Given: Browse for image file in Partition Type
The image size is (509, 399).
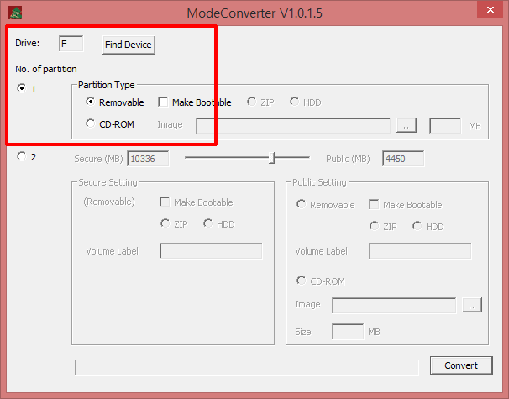Looking at the screenshot, I should click(406, 125).
